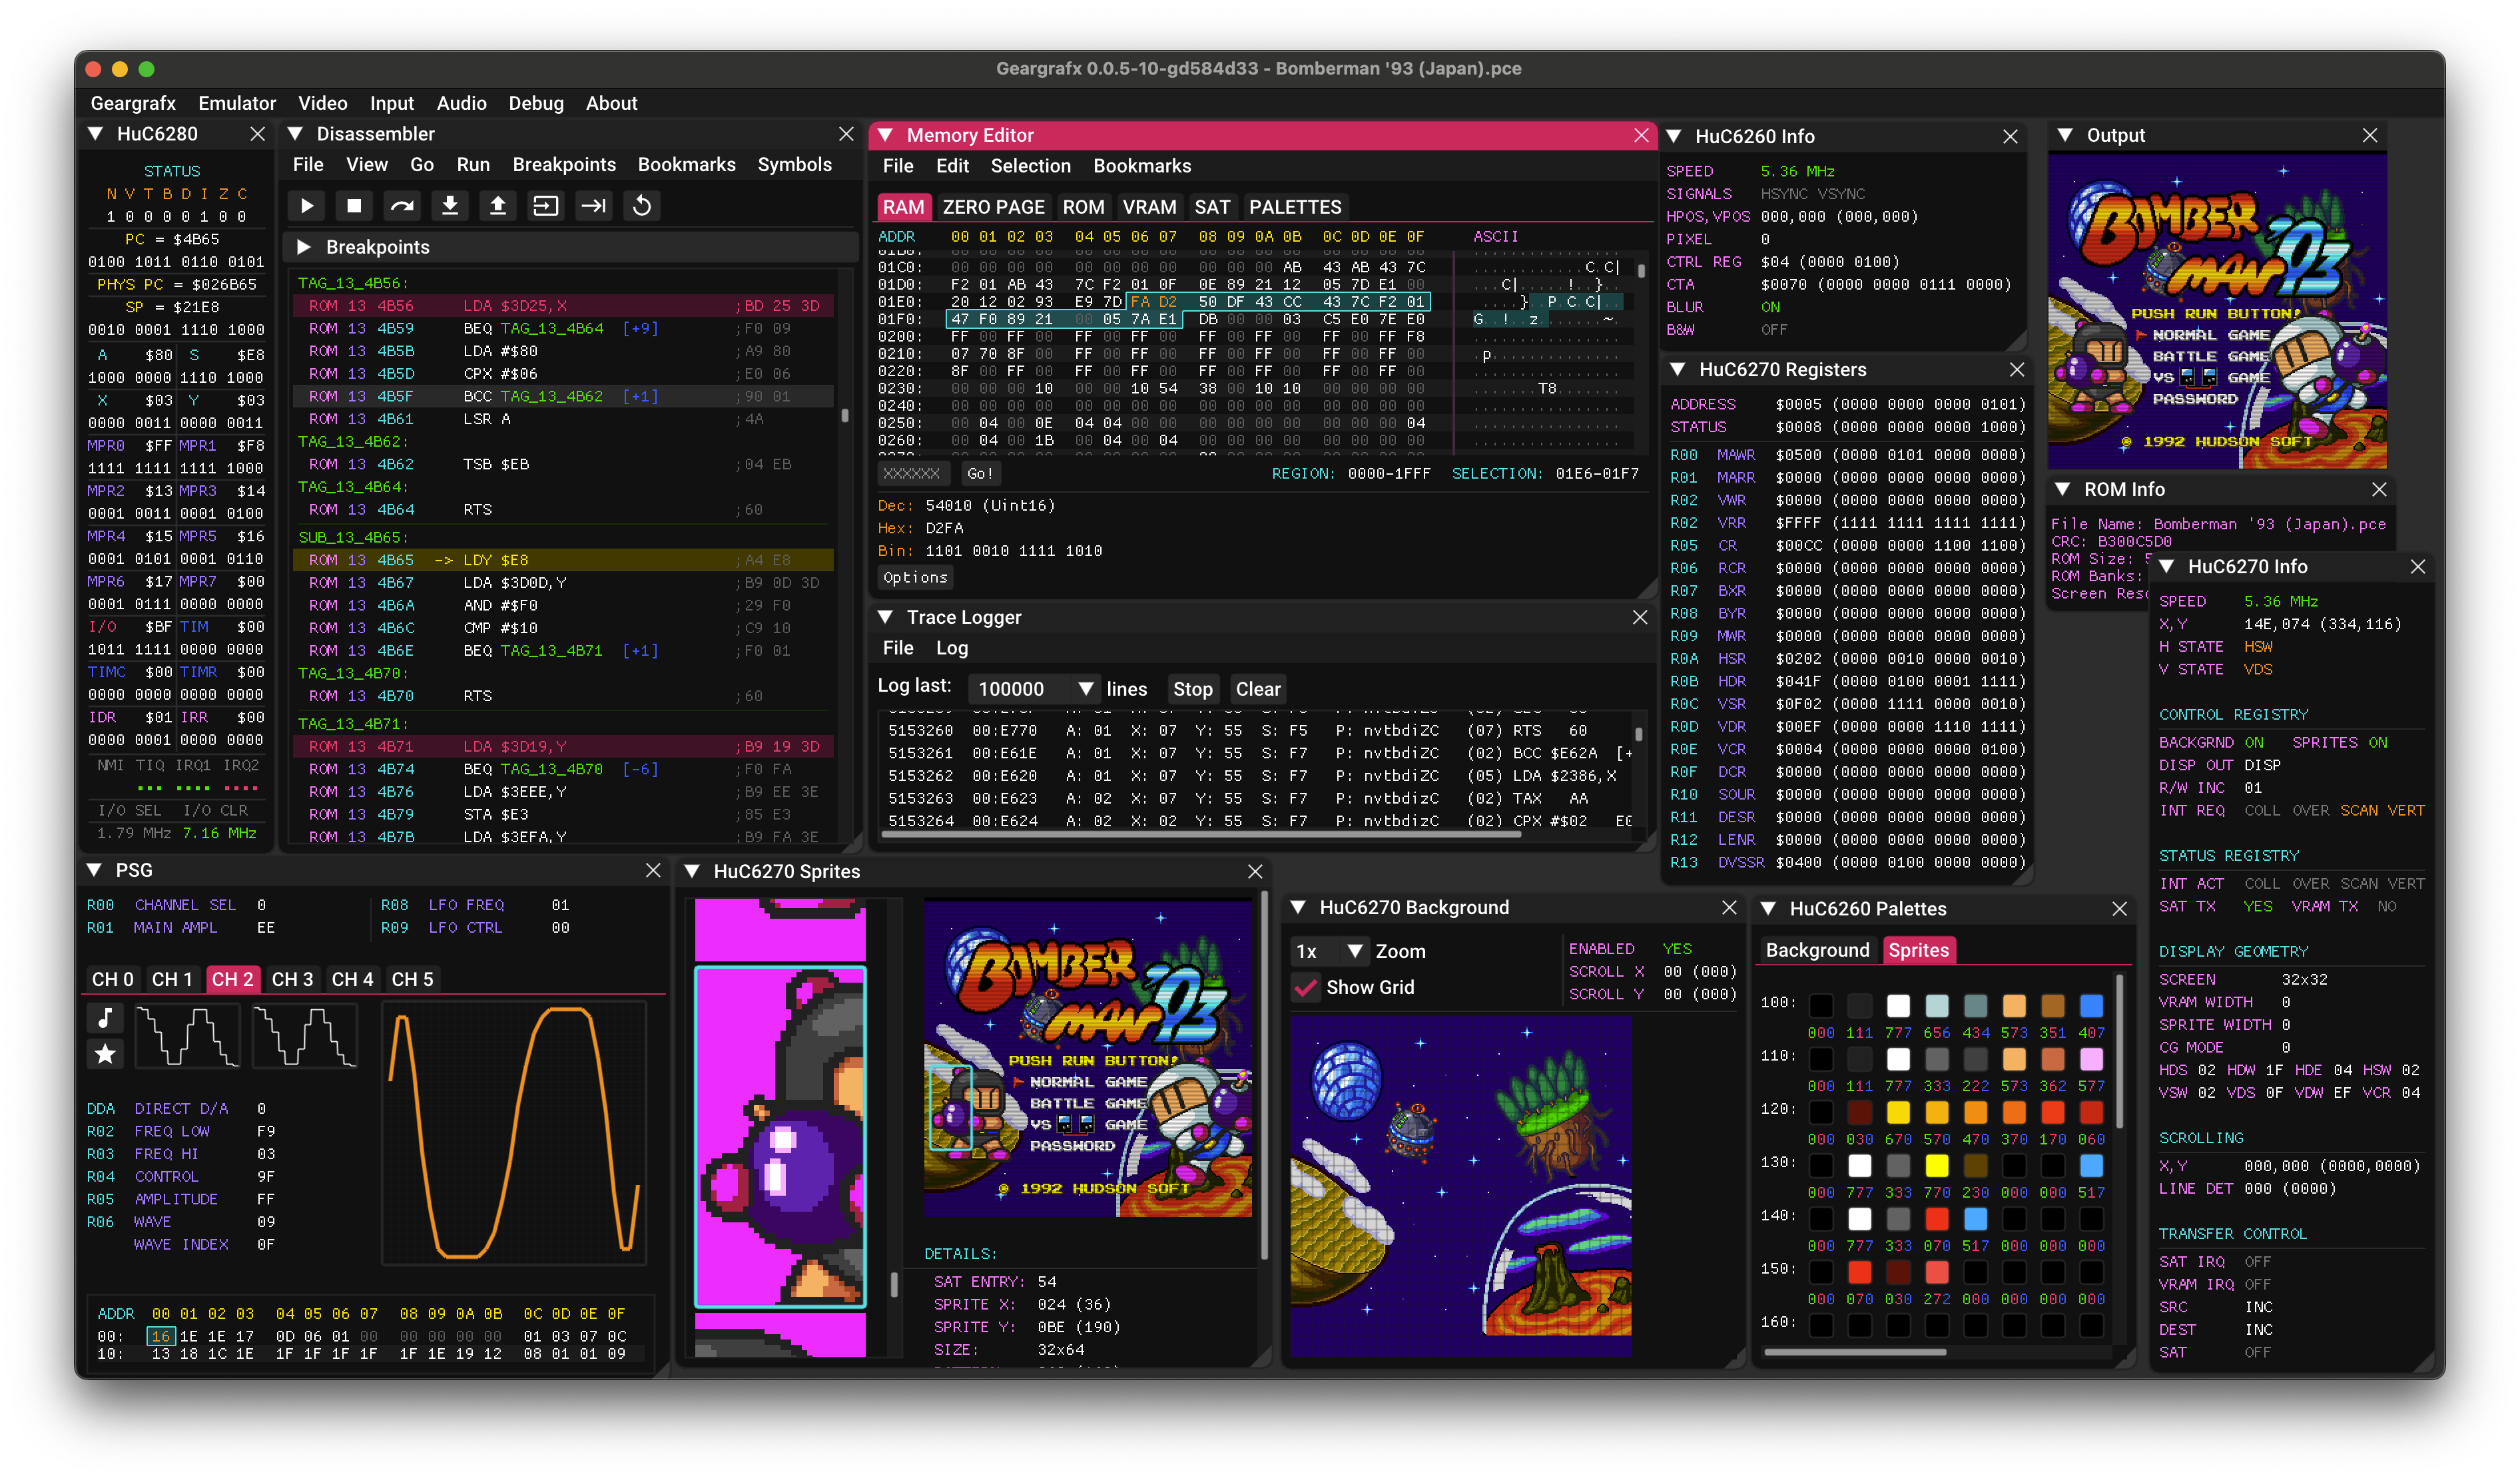Click the reset circular arrow icon
Screen dimensions: 2520x1478
[642, 206]
